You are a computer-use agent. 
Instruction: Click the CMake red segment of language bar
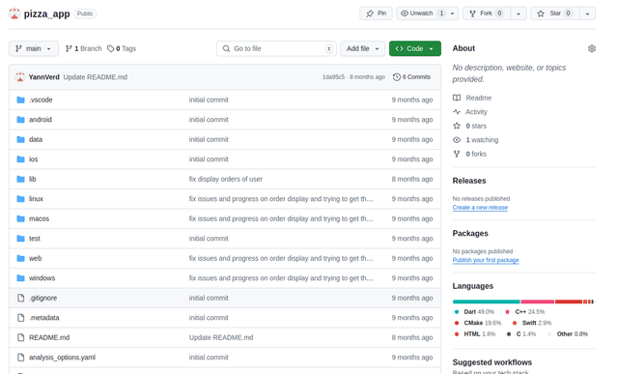[569, 302]
